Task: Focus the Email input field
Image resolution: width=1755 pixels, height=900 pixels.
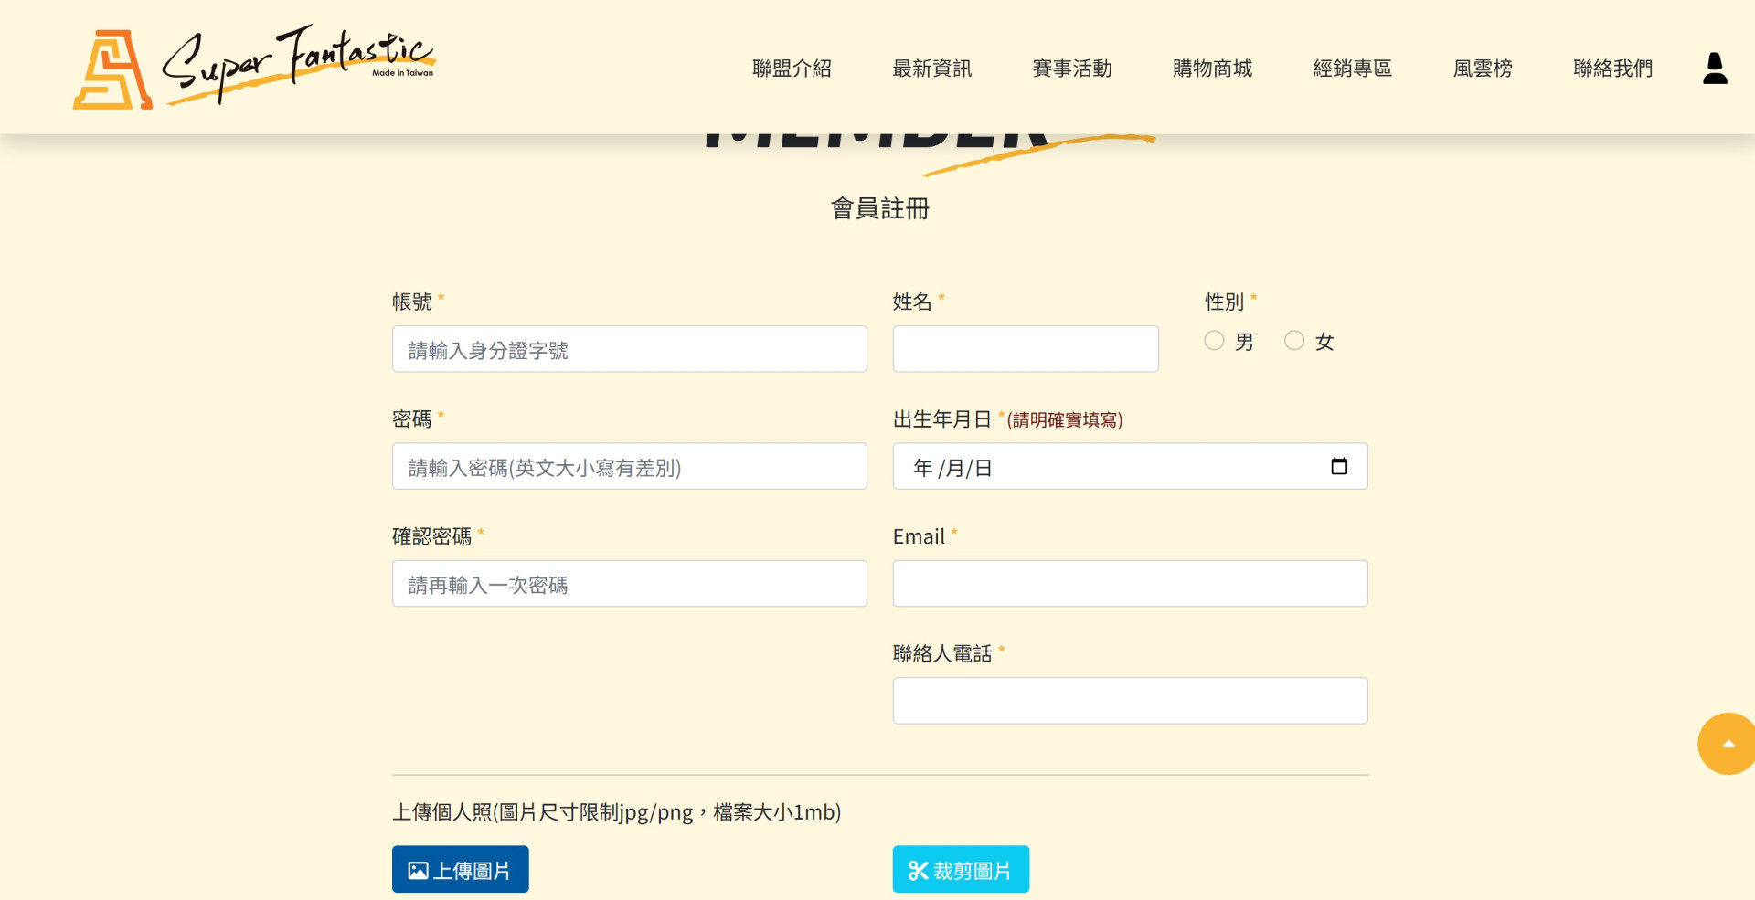Action: click(1130, 584)
